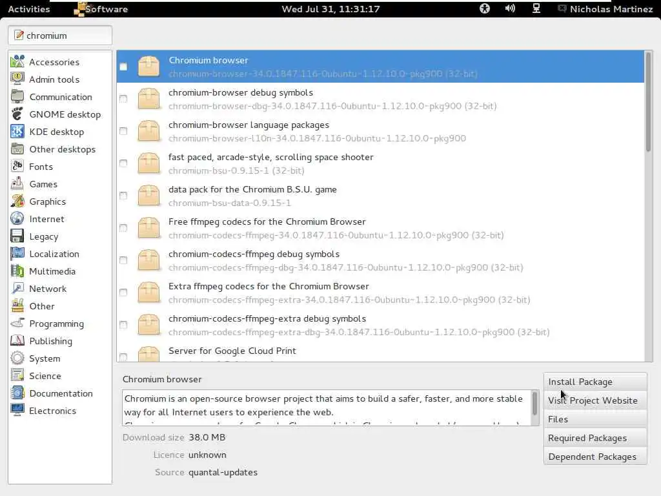
Task: Tick the chromium-browser language packages checkbox
Action: coord(123,131)
